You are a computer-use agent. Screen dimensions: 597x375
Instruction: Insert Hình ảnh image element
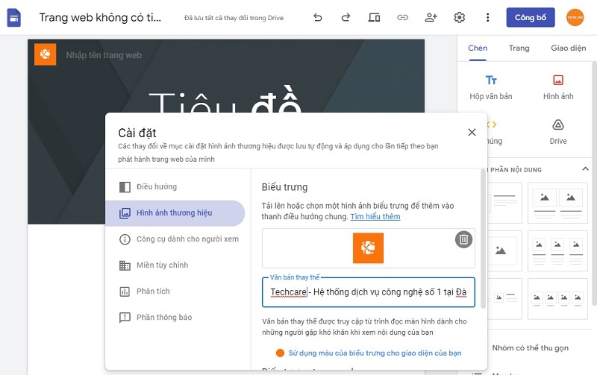[x=558, y=87]
